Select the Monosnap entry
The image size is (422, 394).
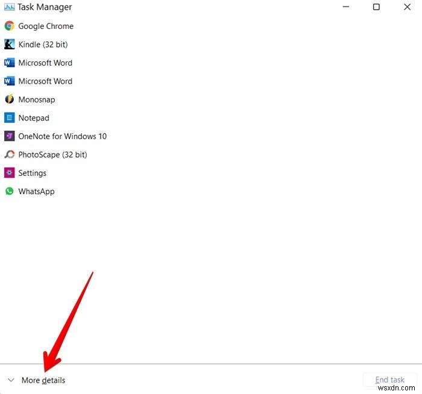click(x=37, y=99)
